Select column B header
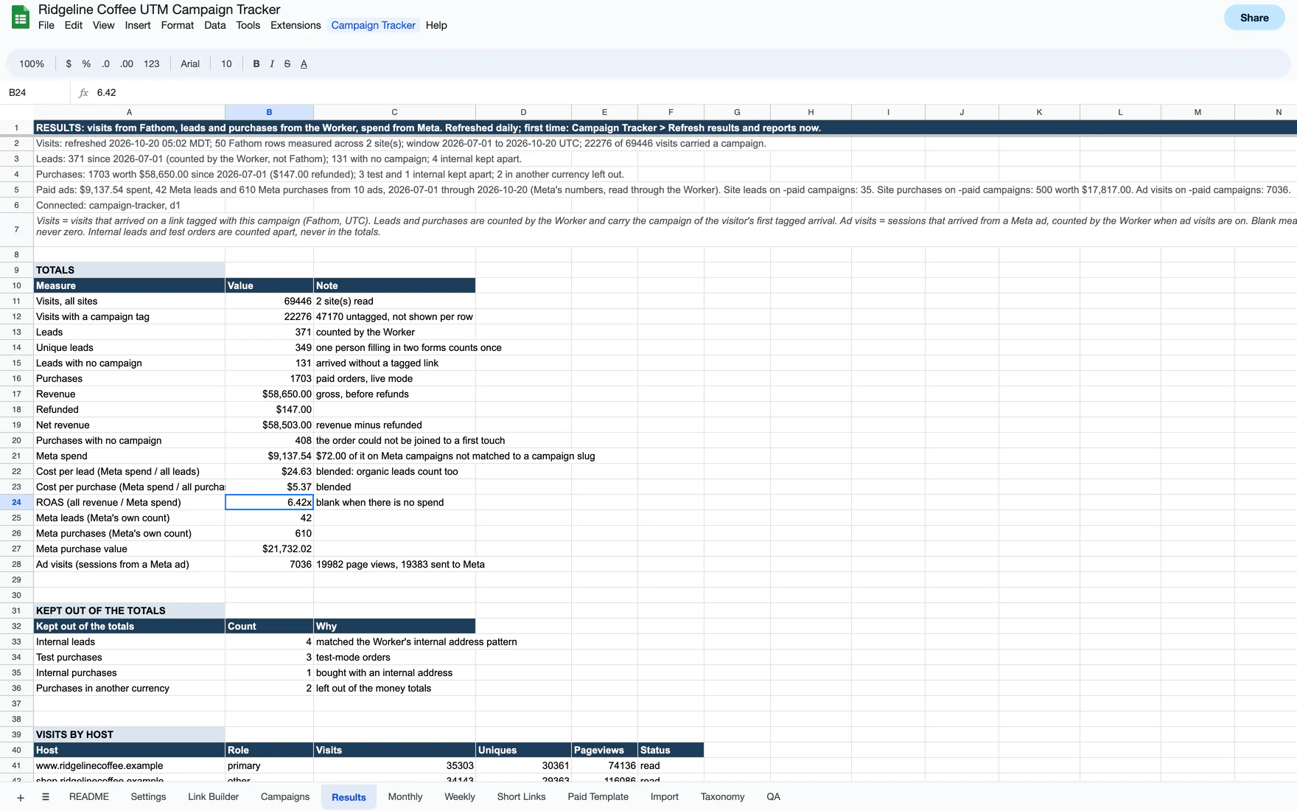The height and width of the screenshot is (811, 1297). click(269, 112)
